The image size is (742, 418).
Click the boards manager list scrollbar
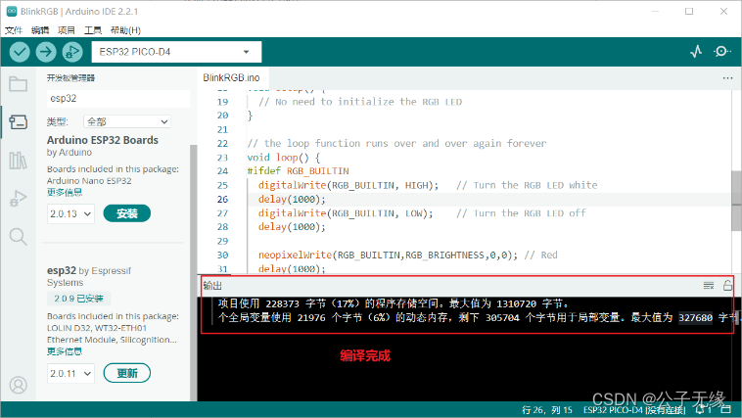193,272
